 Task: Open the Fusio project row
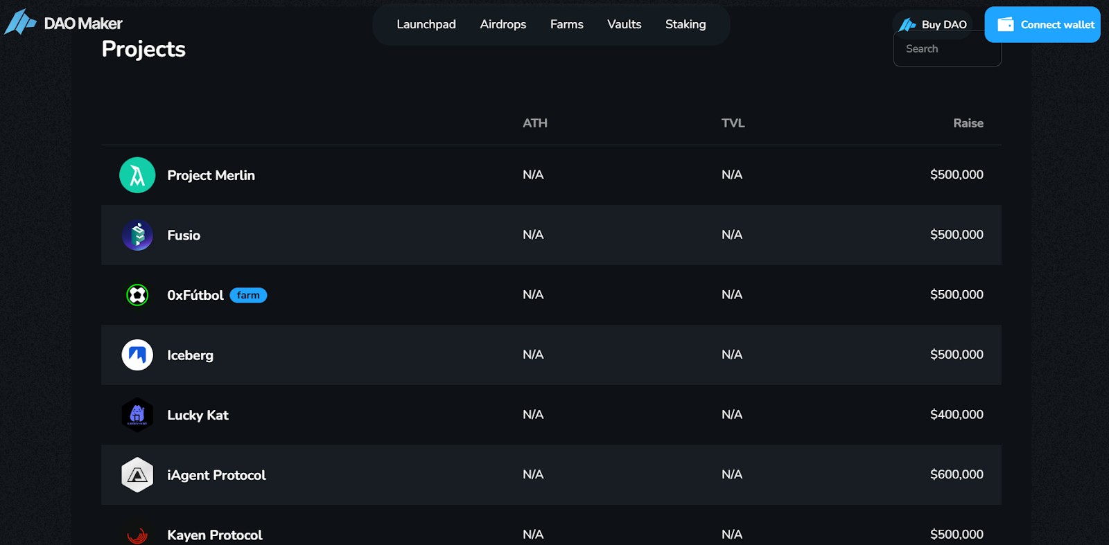[551, 235]
